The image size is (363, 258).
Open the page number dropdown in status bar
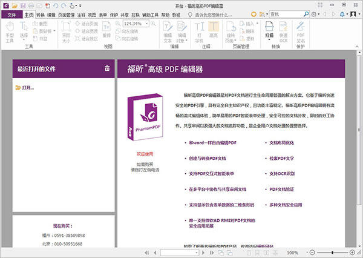pos(197,253)
